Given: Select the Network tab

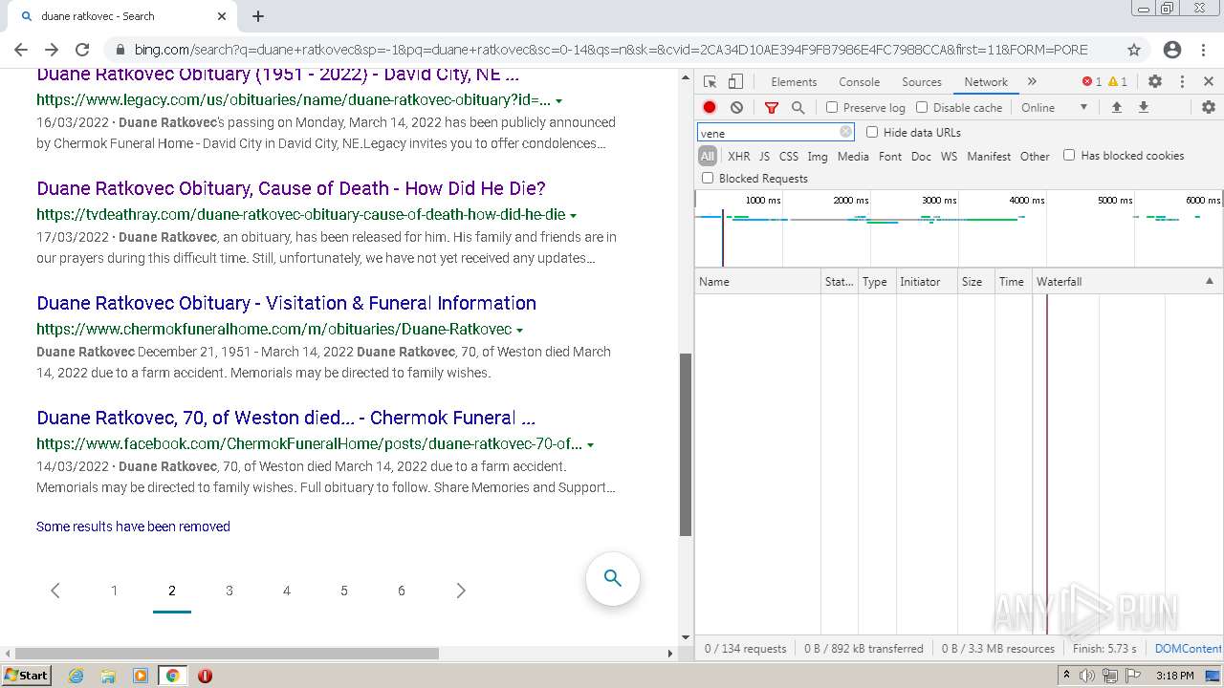Looking at the screenshot, I should click(x=986, y=82).
